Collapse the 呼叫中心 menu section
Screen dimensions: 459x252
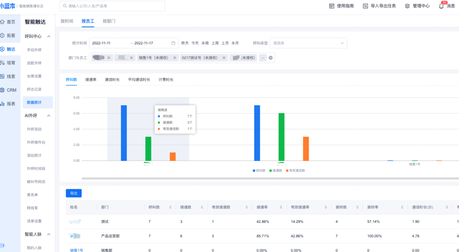[48, 36]
